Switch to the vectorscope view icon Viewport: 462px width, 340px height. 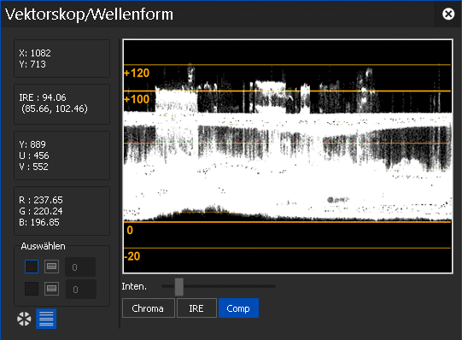[24, 319]
